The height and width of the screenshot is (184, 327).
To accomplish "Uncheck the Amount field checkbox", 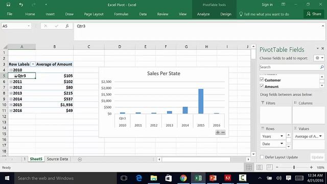I will click(262, 86).
